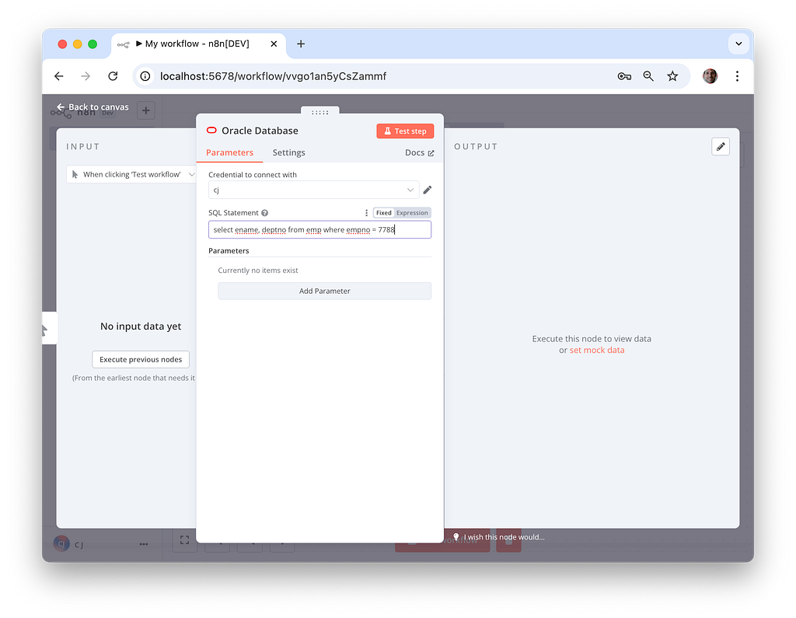The height and width of the screenshot is (618, 796).
Task: Click into the SQL Statement input field
Action: point(319,229)
